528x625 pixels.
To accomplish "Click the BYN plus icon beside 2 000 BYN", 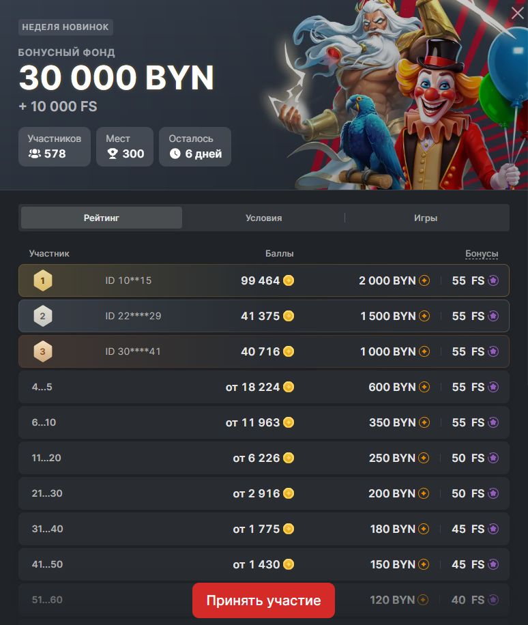I will coord(424,280).
